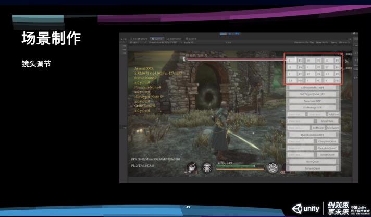
Task: Toggle SelfPropertyMax OFF button
Action: coord(313,94)
